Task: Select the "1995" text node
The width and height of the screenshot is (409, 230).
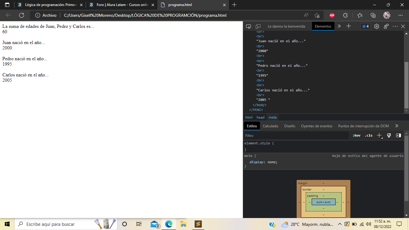Action: [262, 75]
